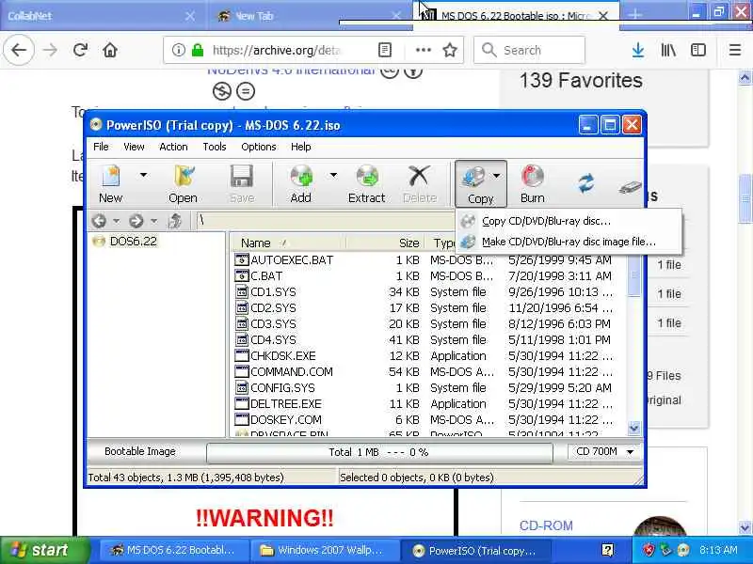Click the USB drive toolbar icon

point(630,186)
